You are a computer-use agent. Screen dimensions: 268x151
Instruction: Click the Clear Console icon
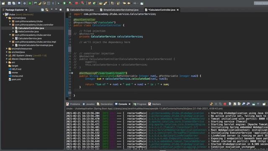tap(230, 104)
